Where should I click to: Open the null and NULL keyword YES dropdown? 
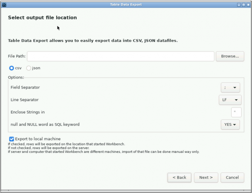(230, 125)
